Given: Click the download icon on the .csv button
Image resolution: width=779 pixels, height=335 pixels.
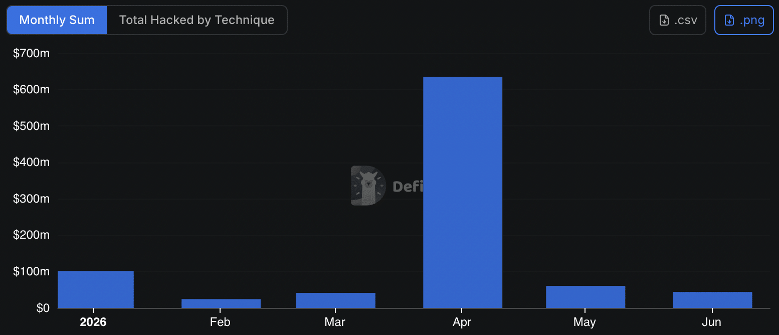Looking at the screenshot, I should click(664, 21).
